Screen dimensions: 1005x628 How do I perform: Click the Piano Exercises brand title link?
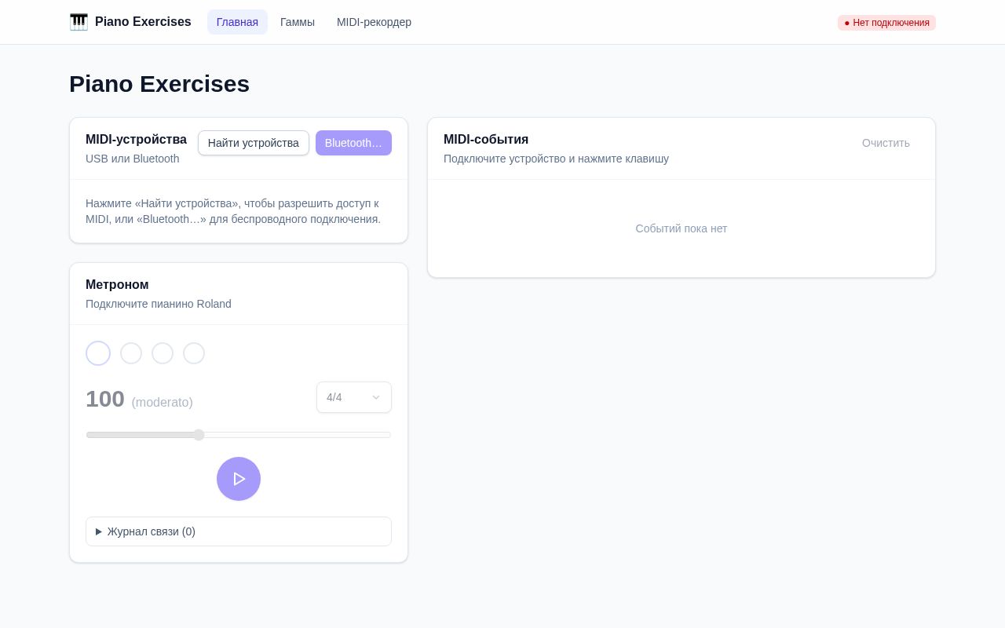point(143,22)
